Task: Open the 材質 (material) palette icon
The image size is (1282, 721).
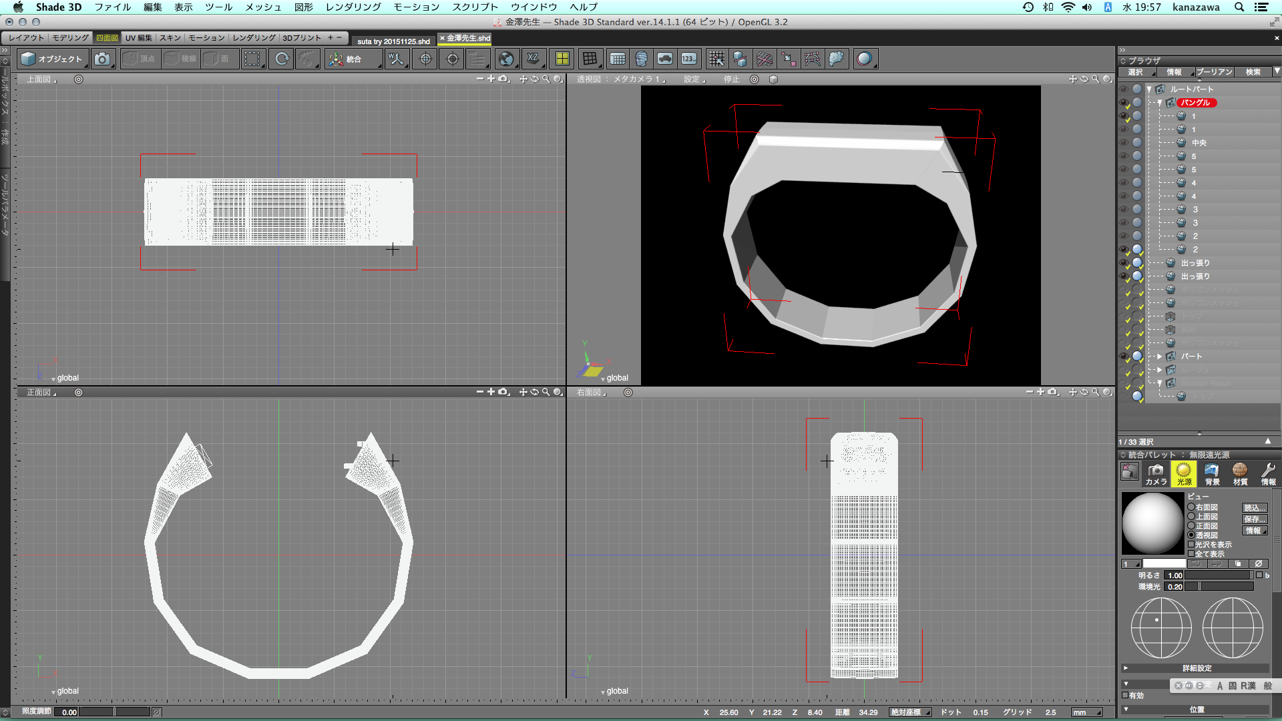Action: (x=1240, y=473)
